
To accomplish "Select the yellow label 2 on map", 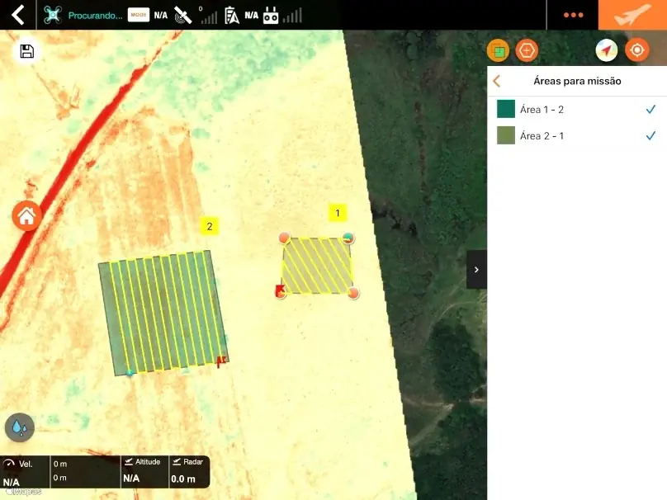I will pyautogui.click(x=210, y=226).
